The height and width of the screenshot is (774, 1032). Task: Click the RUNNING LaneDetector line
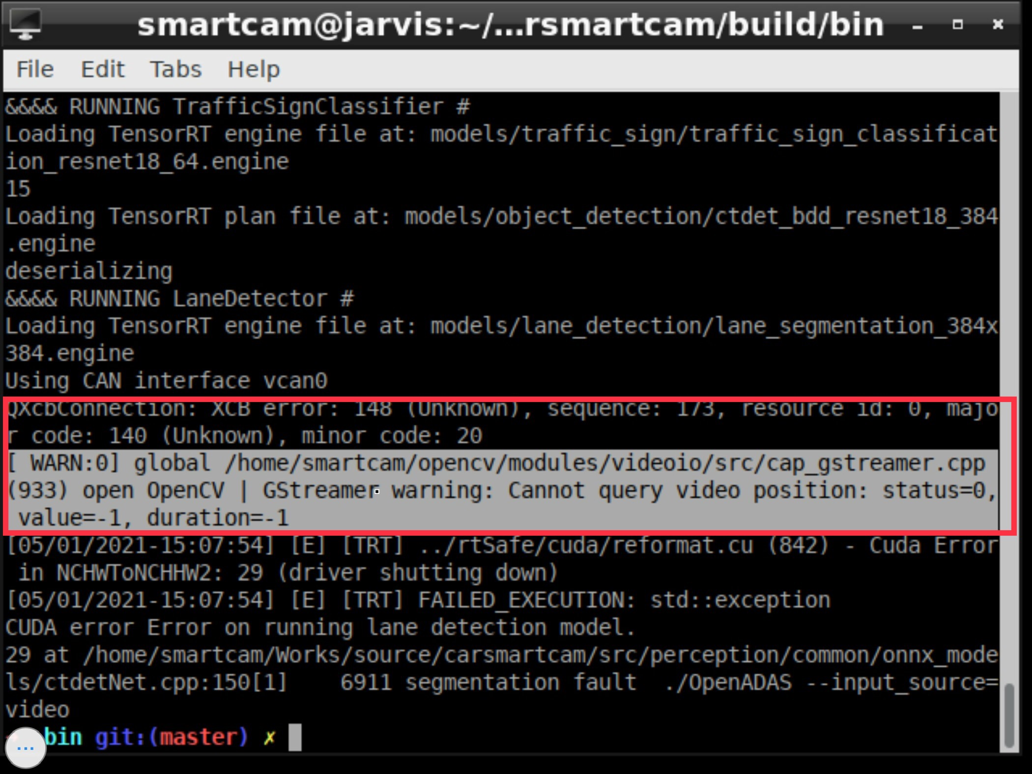pyautogui.click(x=179, y=299)
